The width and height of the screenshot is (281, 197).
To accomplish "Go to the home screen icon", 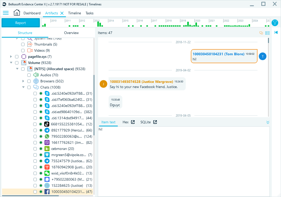I will point(17,13).
